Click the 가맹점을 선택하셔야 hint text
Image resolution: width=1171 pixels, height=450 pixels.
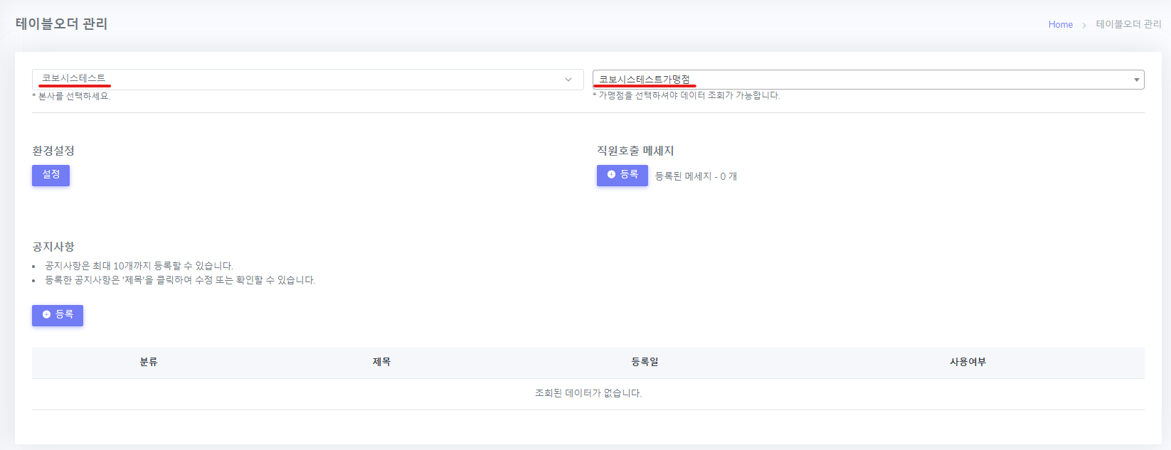687,95
